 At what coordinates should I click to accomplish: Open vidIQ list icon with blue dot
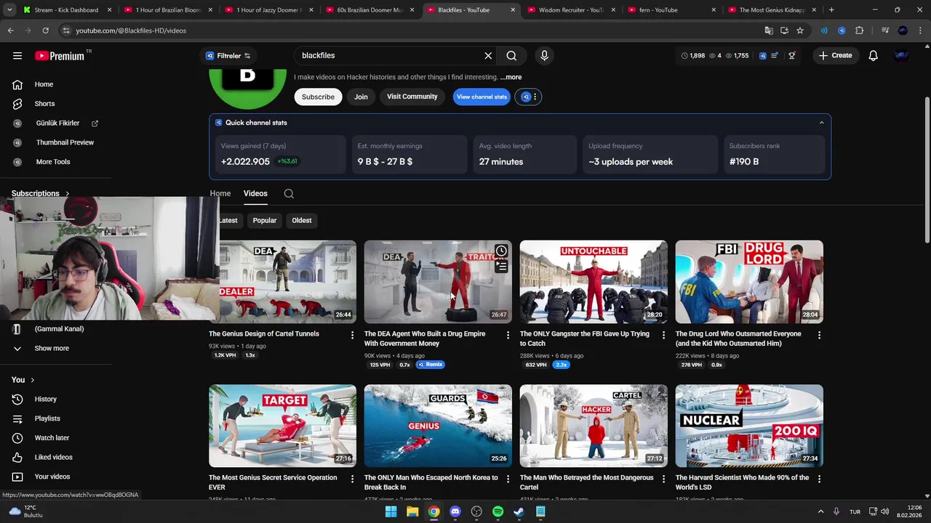click(775, 55)
